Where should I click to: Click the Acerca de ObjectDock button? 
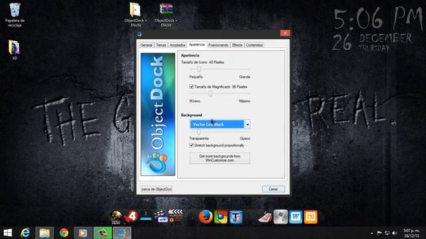point(156,189)
